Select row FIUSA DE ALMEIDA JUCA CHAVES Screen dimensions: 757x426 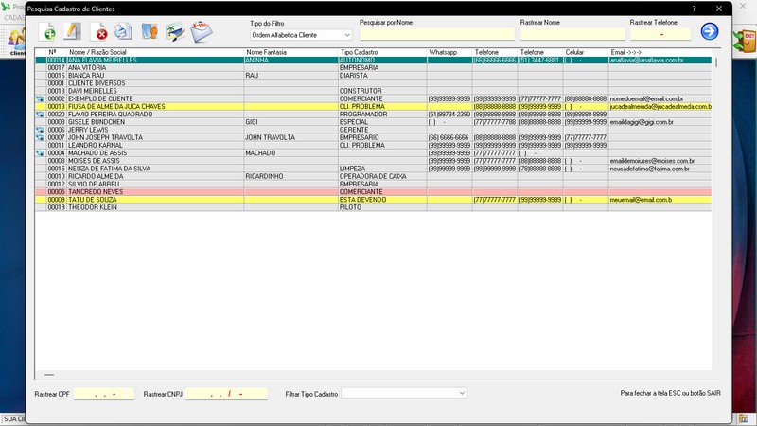(x=373, y=107)
